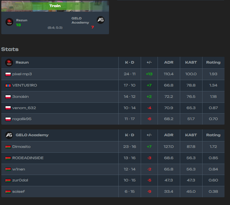This screenshot has width=230, height=205.
Task: Click the KAST column header in Rezun table
Action: point(191,62)
